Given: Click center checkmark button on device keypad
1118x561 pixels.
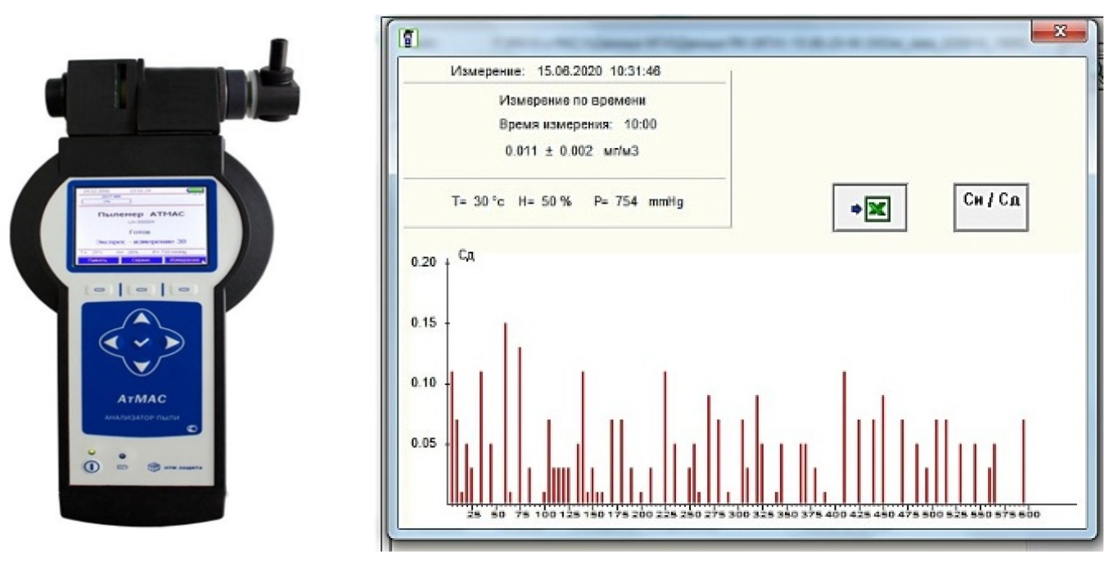Looking at the screenshot, I should coord(142,343).
